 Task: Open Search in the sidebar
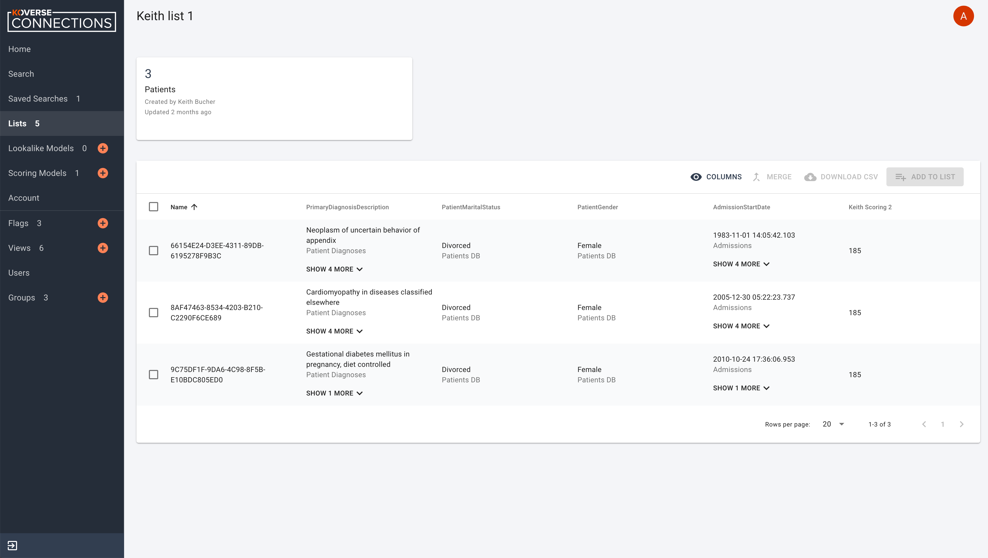62,74
